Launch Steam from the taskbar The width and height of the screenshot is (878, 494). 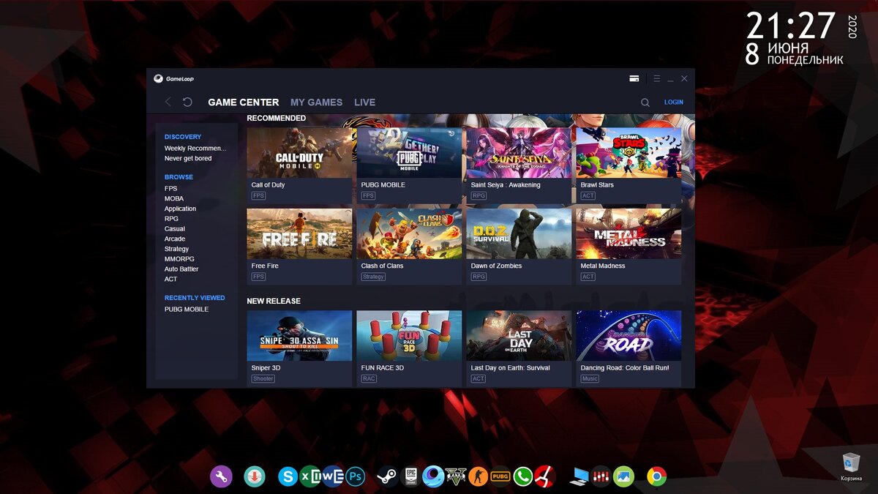point(386,476)
